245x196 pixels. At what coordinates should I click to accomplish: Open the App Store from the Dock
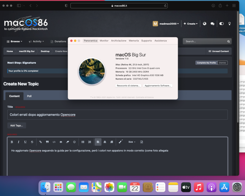point(224,187)
